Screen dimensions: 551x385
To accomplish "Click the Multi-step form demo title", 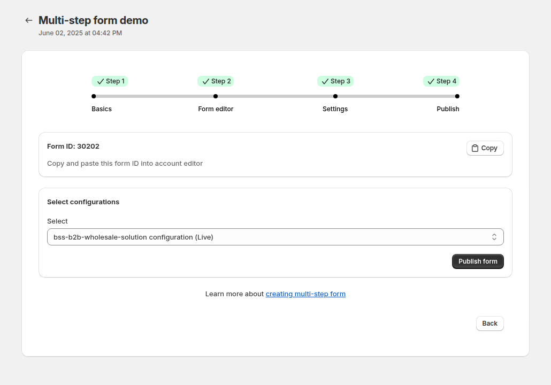I will point(93,20).
